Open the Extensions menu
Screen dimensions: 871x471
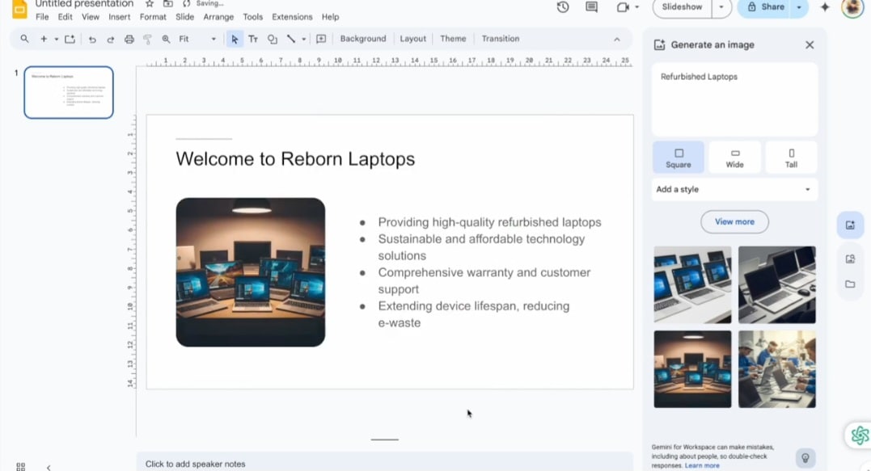[x=292, y=17]
